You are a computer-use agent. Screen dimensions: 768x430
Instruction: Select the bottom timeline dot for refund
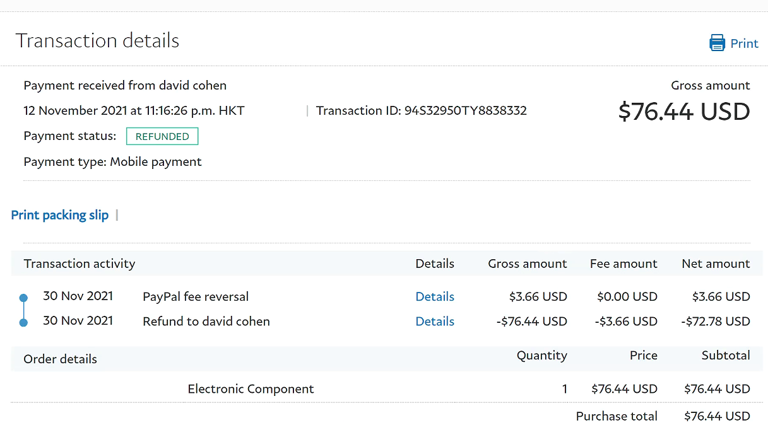pyautogui.click(x=23, y=322)
